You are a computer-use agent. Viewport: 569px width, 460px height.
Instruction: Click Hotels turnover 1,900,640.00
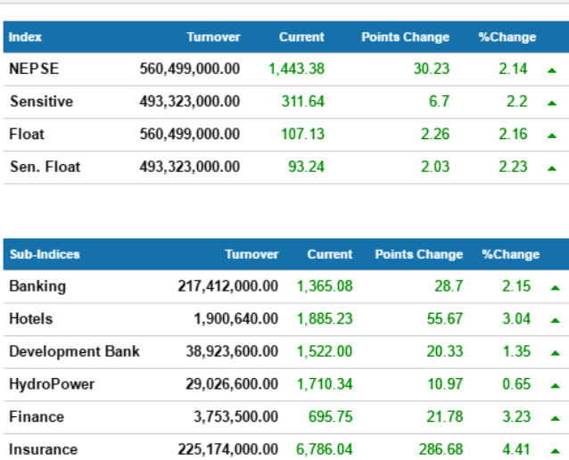pyautogui.click(x=236, y=319)
